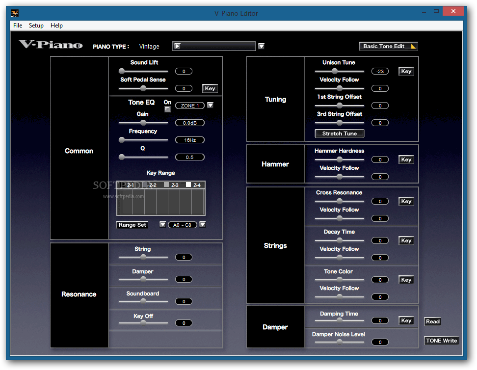Click the Gain value field 0.0dB
Viewport: 477px width, 370px height.
tap(190, 123)
